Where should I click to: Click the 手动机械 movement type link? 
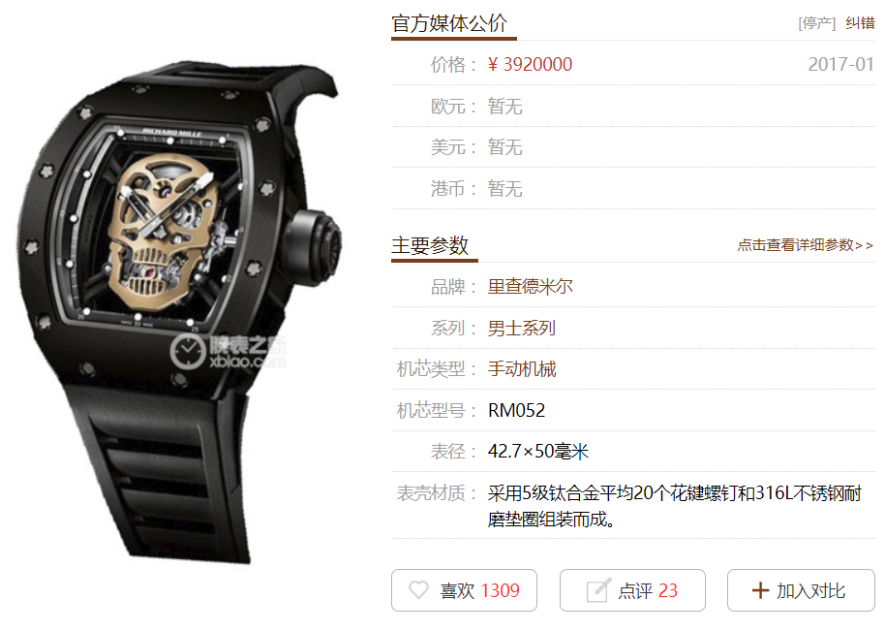click(x=522, y=369)
